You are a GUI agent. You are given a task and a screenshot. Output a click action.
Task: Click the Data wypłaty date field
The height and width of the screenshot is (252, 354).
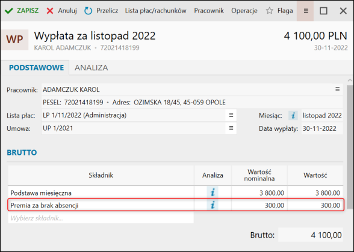pyautogui.click(x=322, y=128)
